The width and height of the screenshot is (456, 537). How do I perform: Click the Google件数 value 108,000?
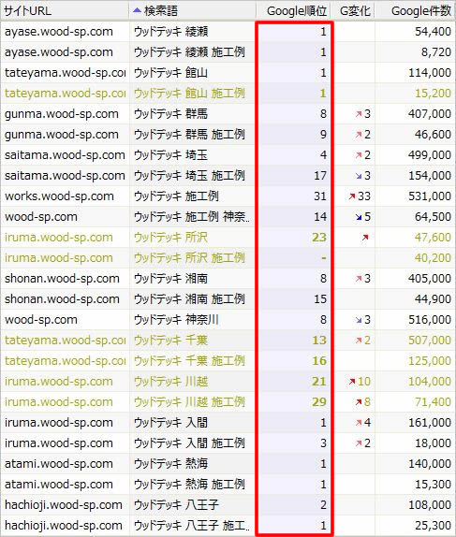click(x=430, y=504)
